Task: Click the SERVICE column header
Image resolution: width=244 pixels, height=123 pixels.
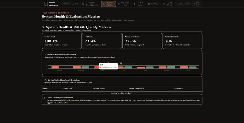Action: tap(45, 89)
